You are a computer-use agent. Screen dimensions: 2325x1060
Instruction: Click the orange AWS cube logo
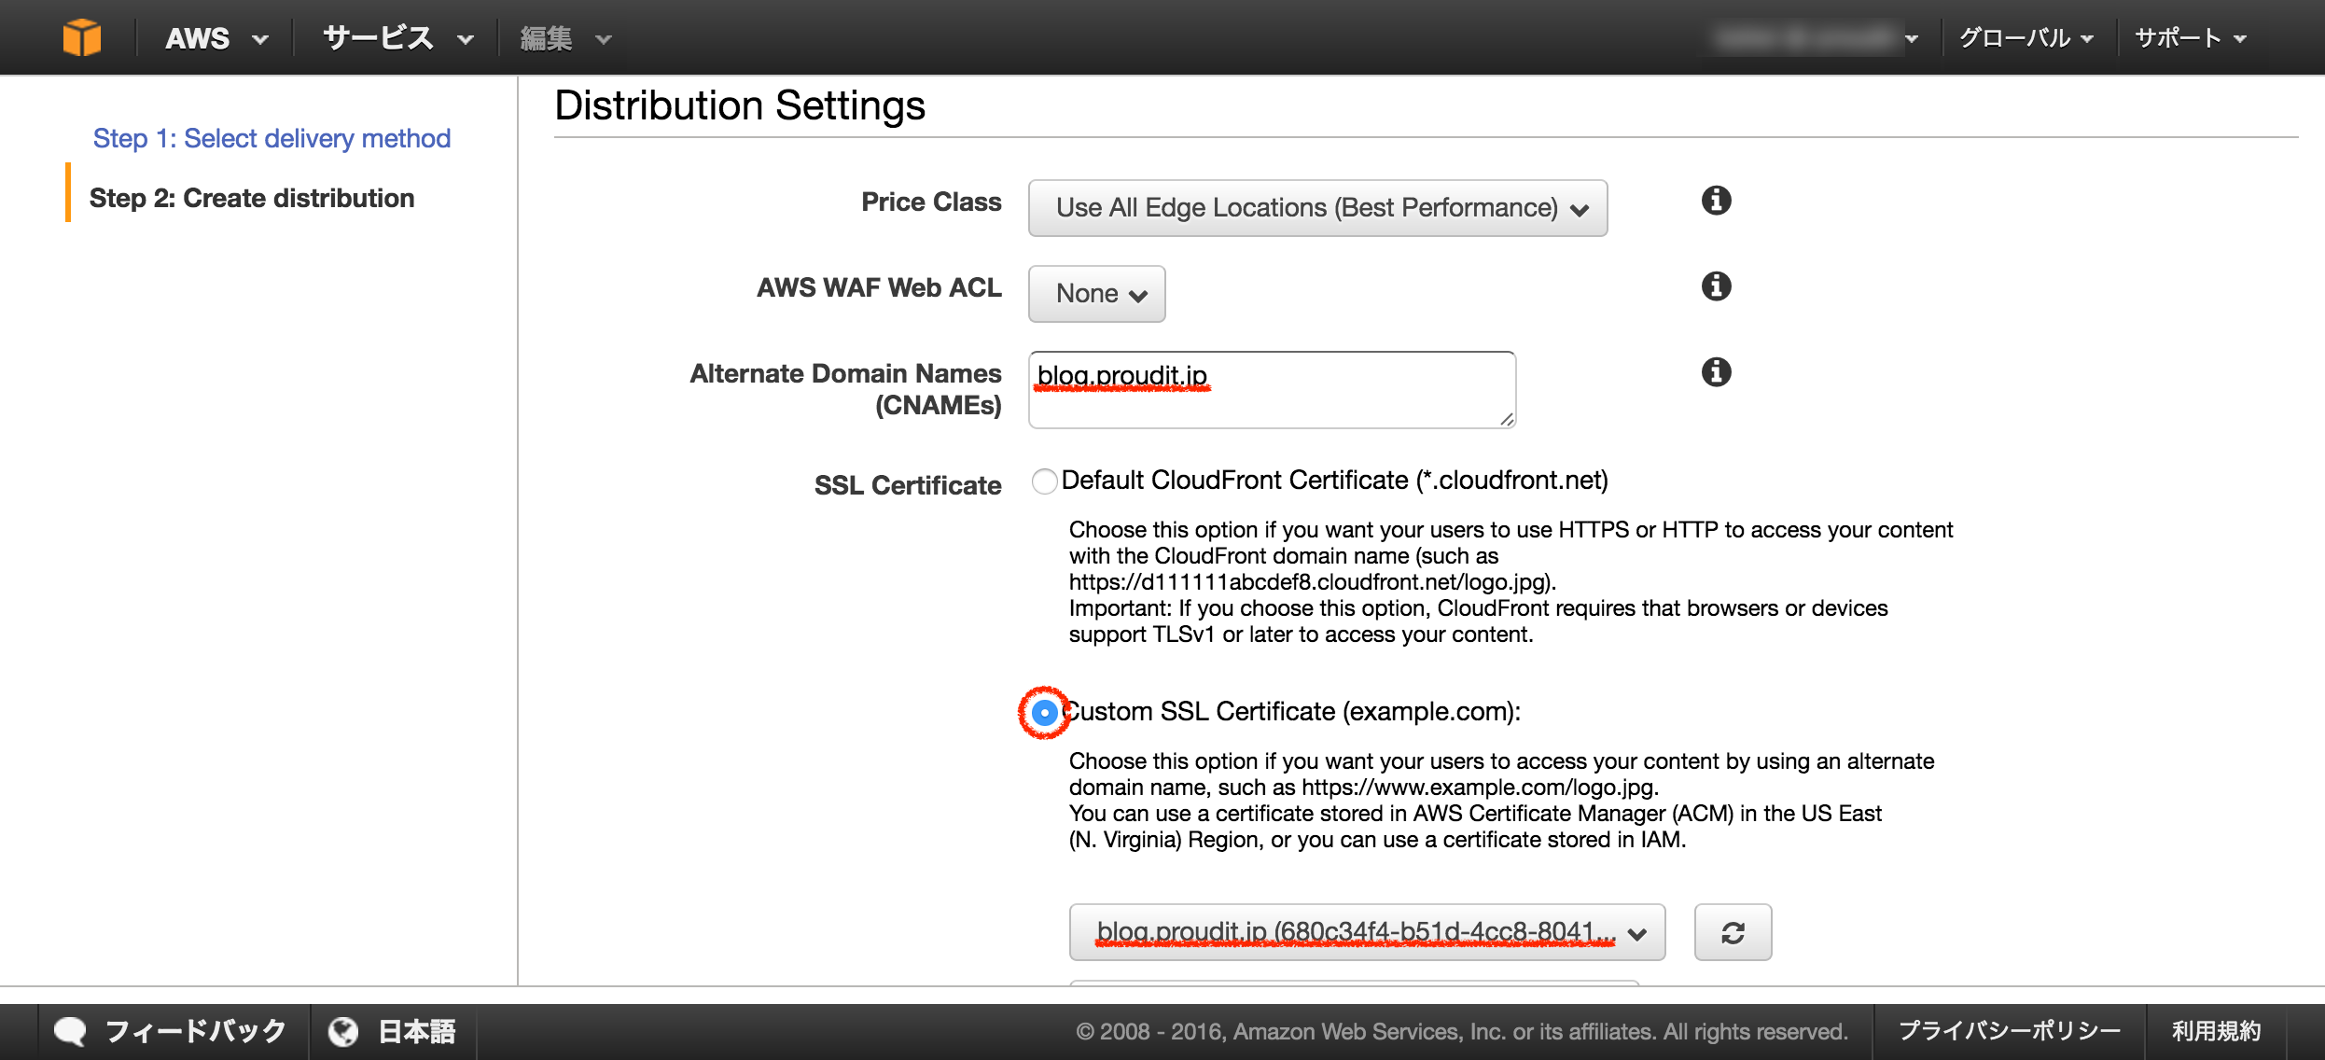(x=82, y=37)
